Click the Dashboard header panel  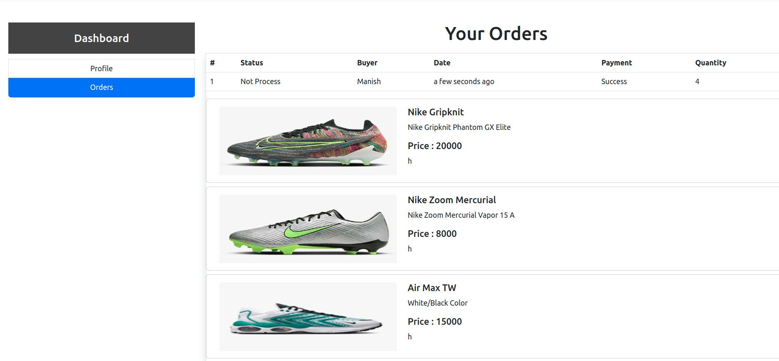click(x=101, y=38)
